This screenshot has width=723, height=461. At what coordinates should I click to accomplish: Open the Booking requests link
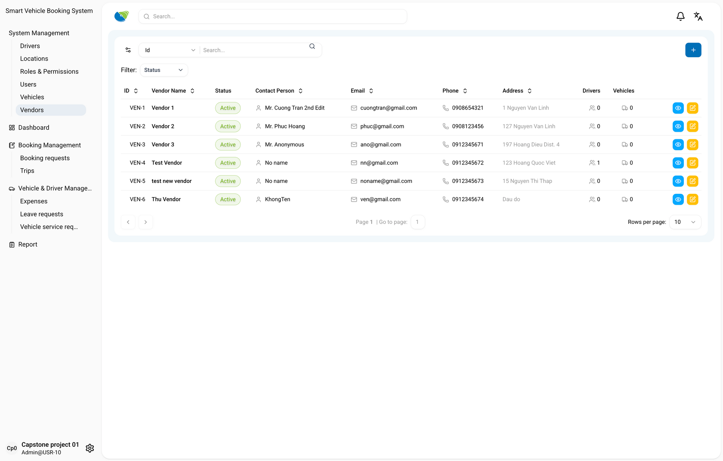[x=45, y=158]
